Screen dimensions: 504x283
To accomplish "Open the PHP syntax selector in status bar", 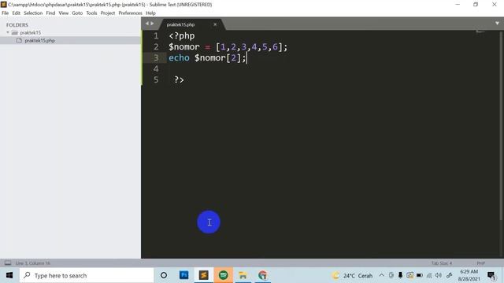I will pos(481,263).
